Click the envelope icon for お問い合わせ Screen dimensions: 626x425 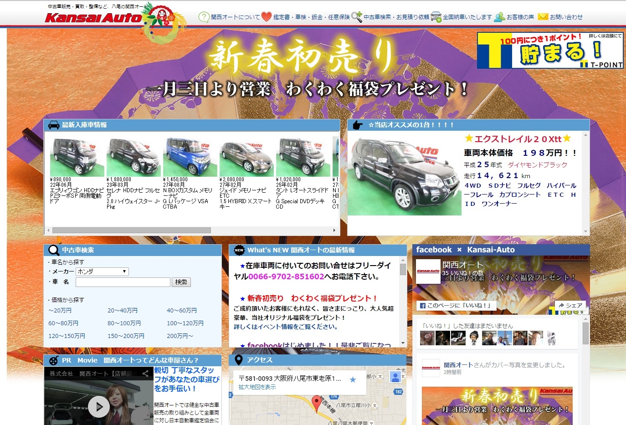[543, 17]
